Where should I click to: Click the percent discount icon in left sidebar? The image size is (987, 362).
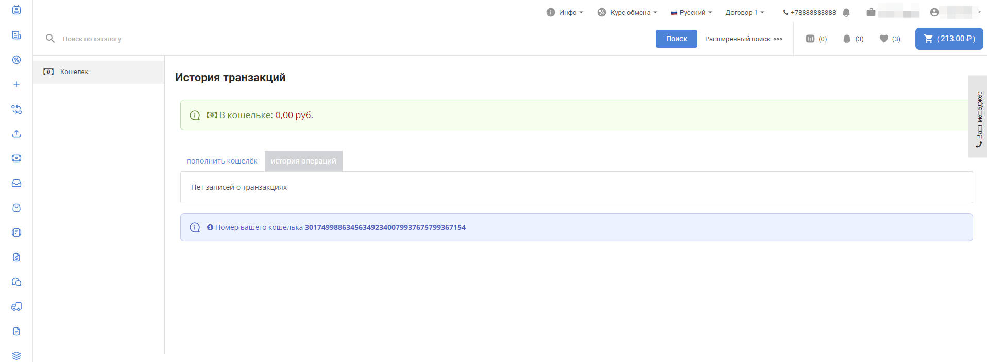16,60
